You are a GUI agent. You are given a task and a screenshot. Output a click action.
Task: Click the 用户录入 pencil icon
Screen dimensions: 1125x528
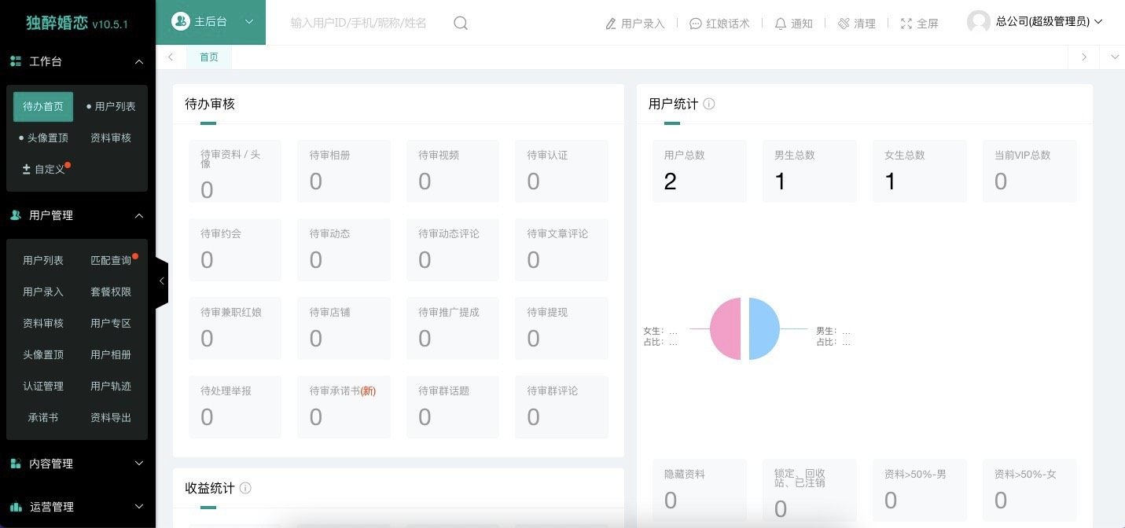611,24
